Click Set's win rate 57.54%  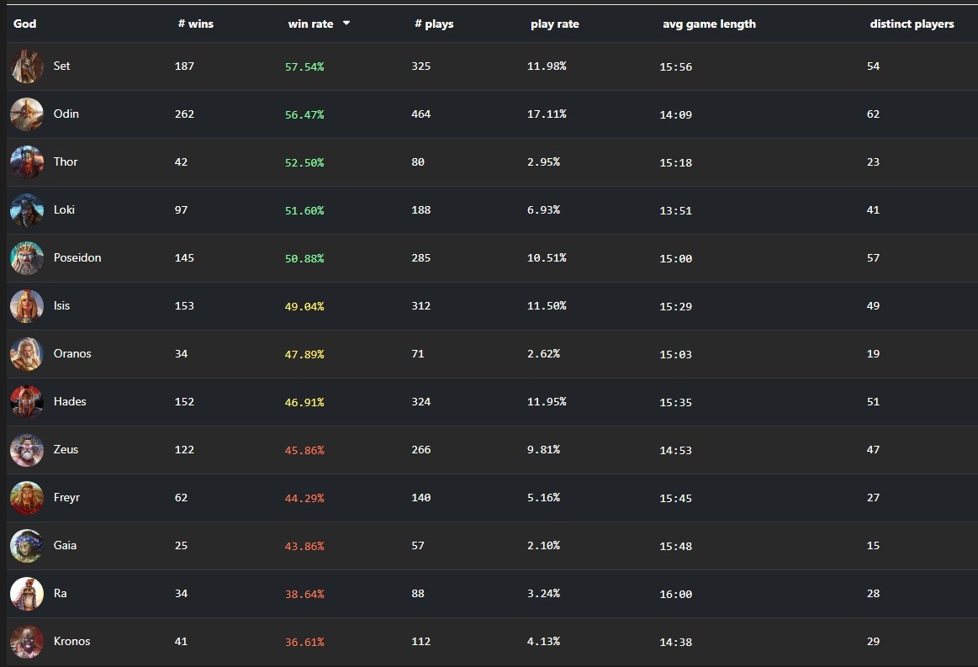[304, 66]
